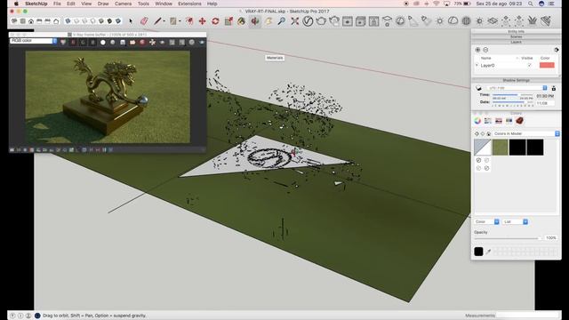Viewport: 569px width, 320px height.
Task: Open Layers details arrow icon
Action: [556, 50]
